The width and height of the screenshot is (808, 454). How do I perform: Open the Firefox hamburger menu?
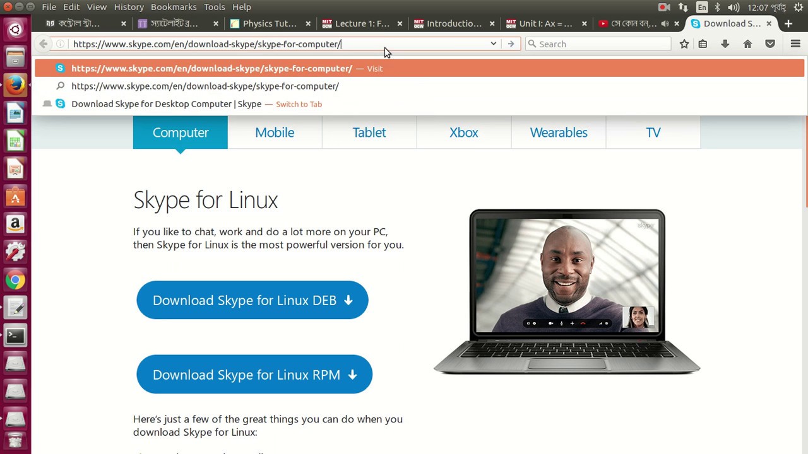click(x=795, y=44)
